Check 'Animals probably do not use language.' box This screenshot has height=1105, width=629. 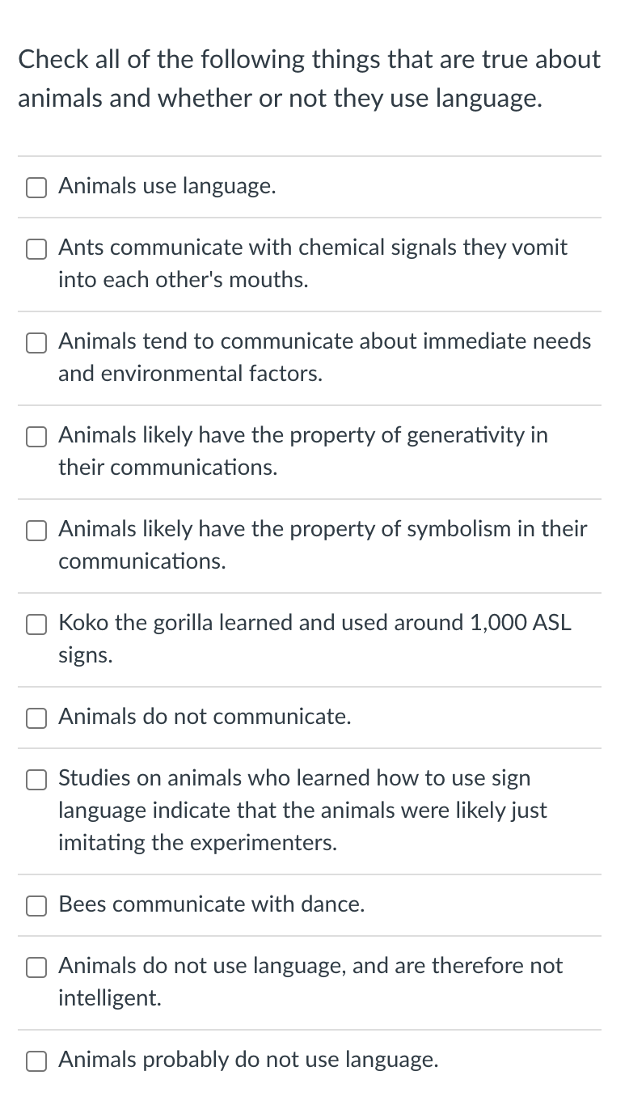36,1061
